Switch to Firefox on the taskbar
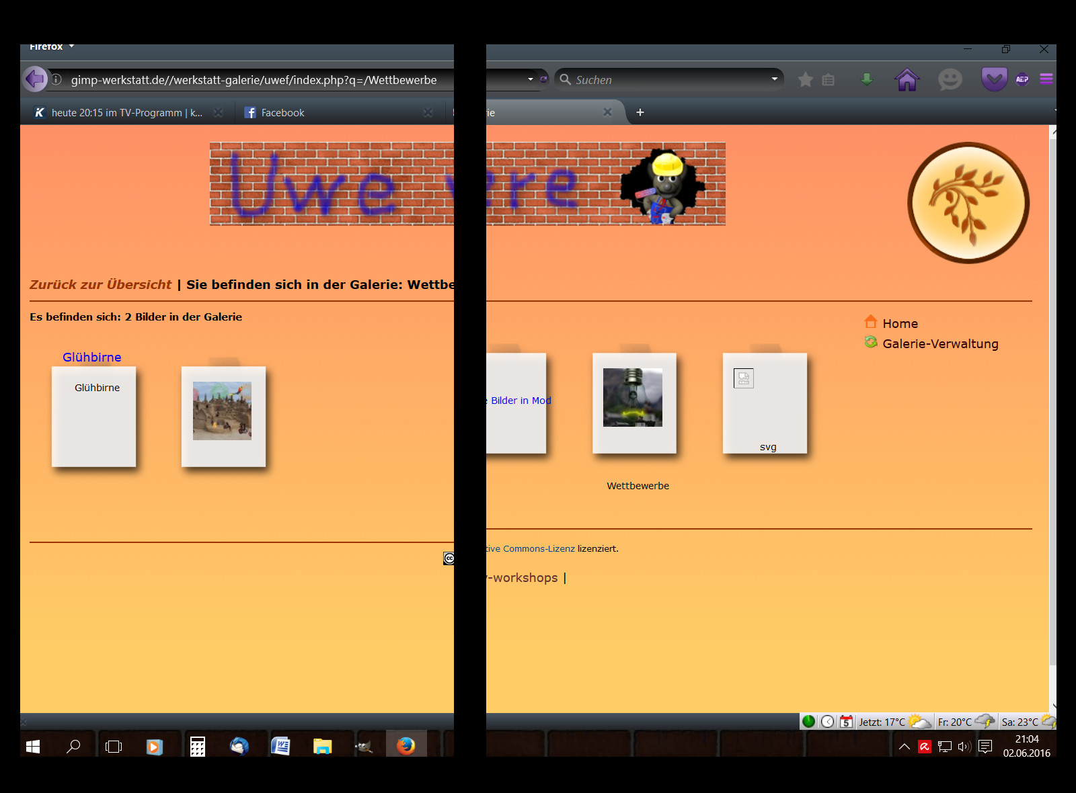The image size is (1076, 793). coord(406,746)
